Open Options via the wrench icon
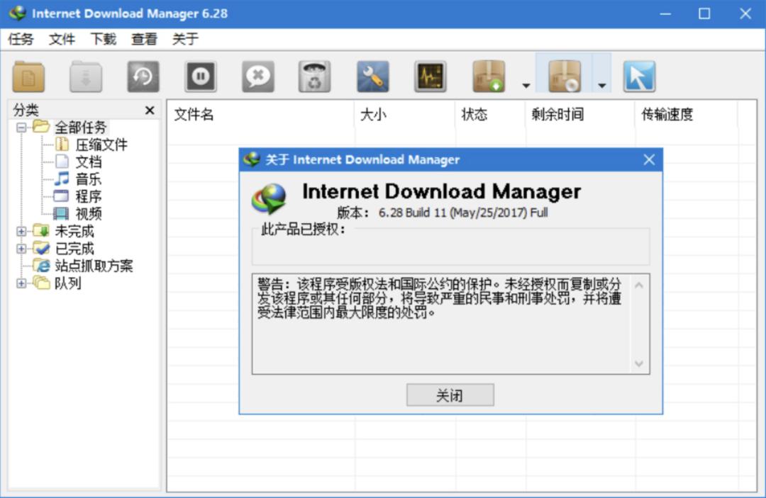This screenshot has height=498, width=766. (x=372, y=77)
